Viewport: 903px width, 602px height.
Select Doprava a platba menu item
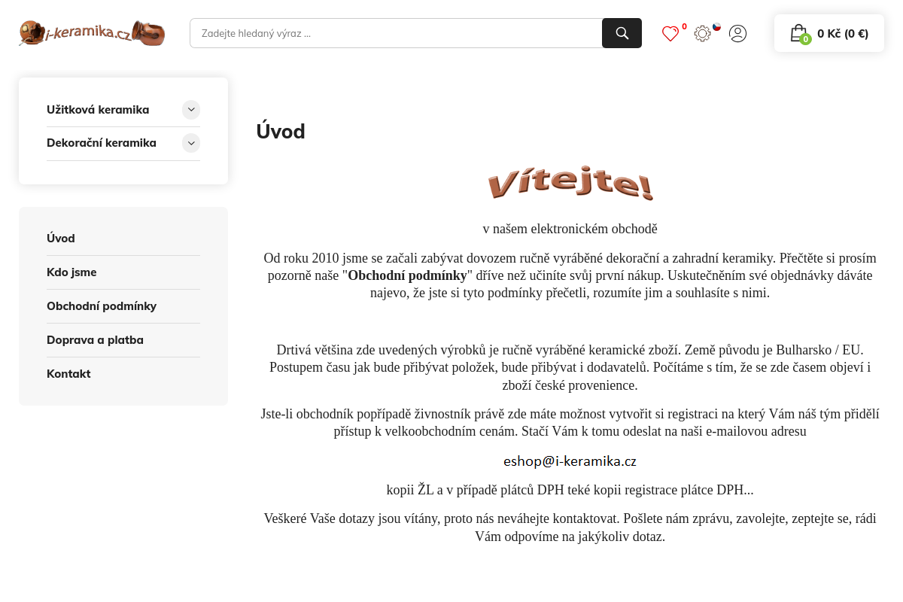95,340
